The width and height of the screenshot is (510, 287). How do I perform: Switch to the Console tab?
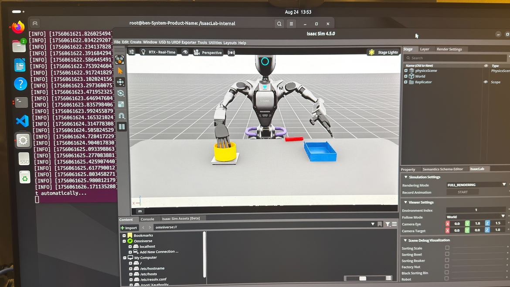[x=148, y=219]
